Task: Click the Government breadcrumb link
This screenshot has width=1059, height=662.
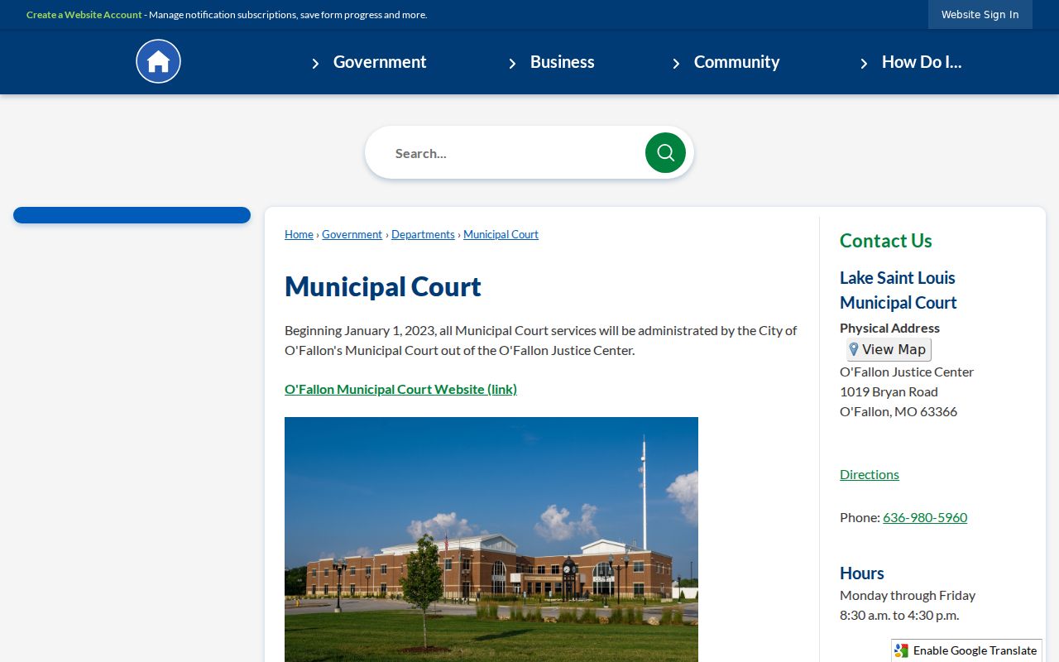Action: [352, 234]
